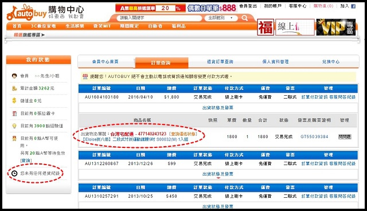Open the 個人資料管理 tab

(x=275, y=62)
